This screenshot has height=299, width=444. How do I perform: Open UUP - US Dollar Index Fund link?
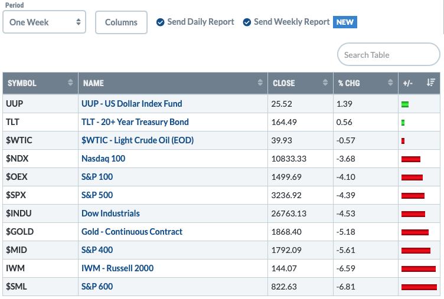[x=132, y=104]
